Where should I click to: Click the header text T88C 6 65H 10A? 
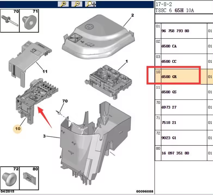(175, 10)
